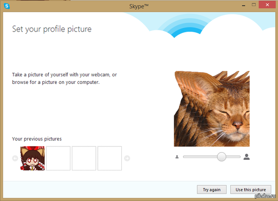Screen dimensions: 278x201
Task: Confirm with Use this picture button
Action: (251, 190)
